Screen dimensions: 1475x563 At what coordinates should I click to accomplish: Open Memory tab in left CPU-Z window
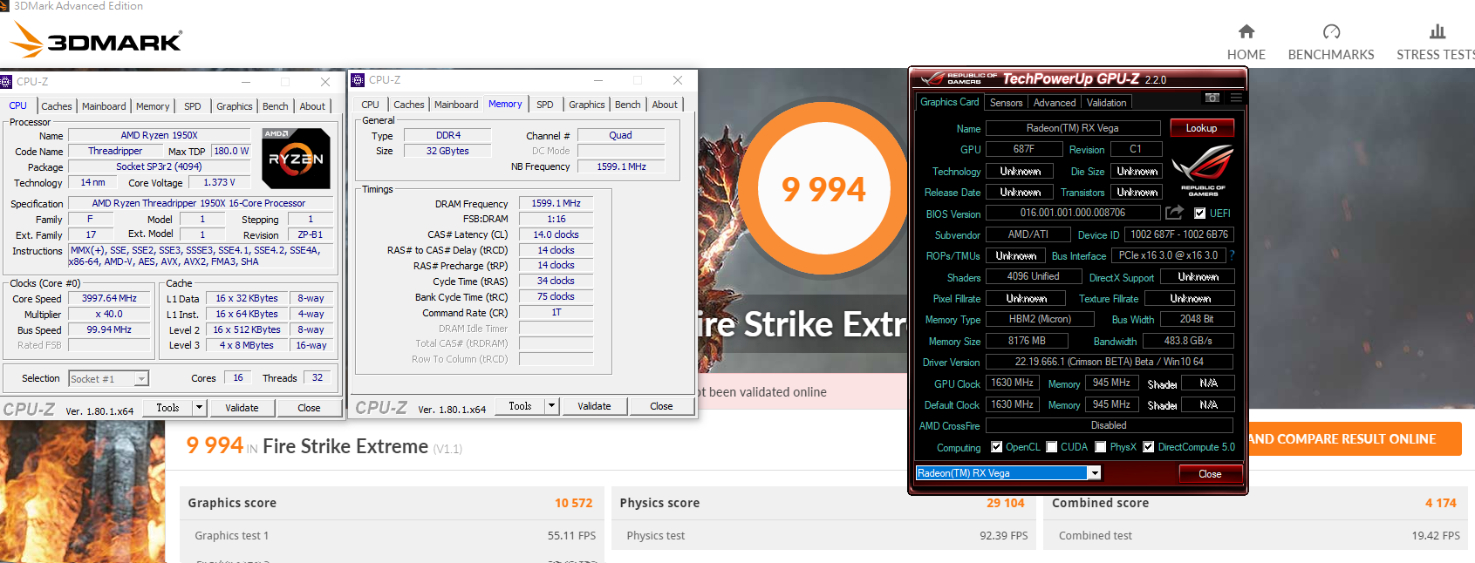[153, 106]
